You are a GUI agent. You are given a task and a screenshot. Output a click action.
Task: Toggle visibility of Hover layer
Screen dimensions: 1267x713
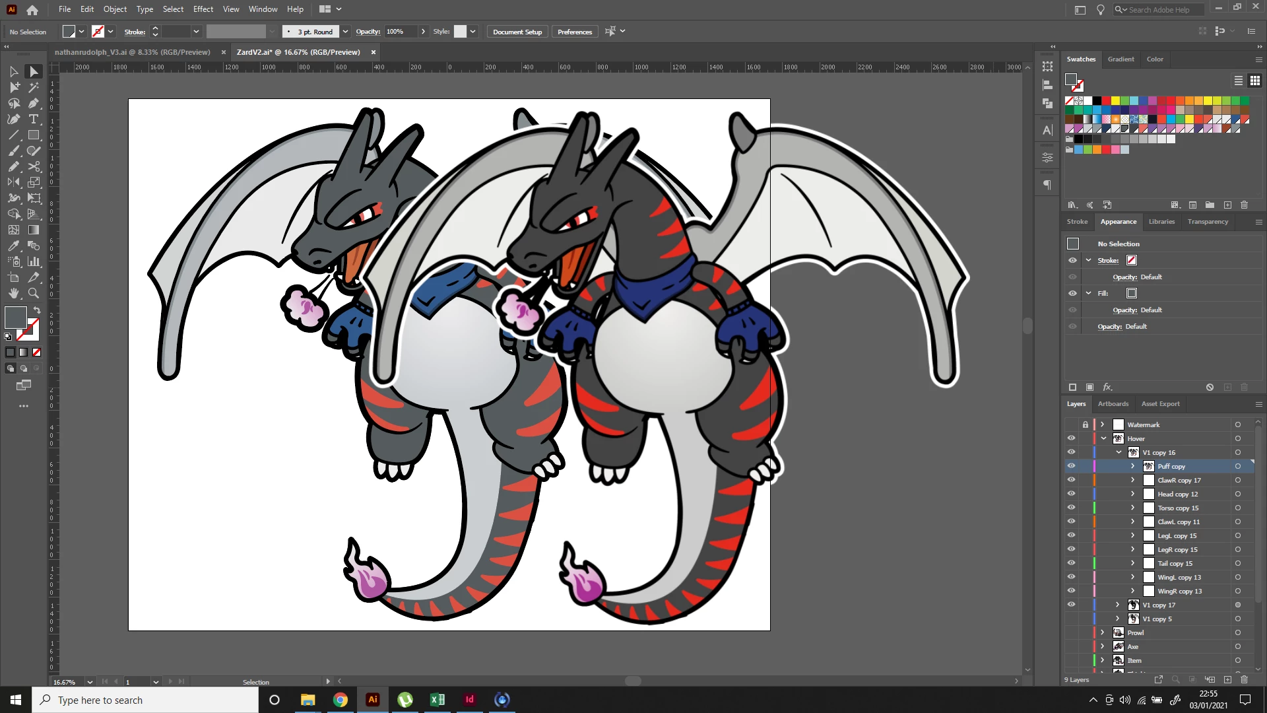(1071, 438)
